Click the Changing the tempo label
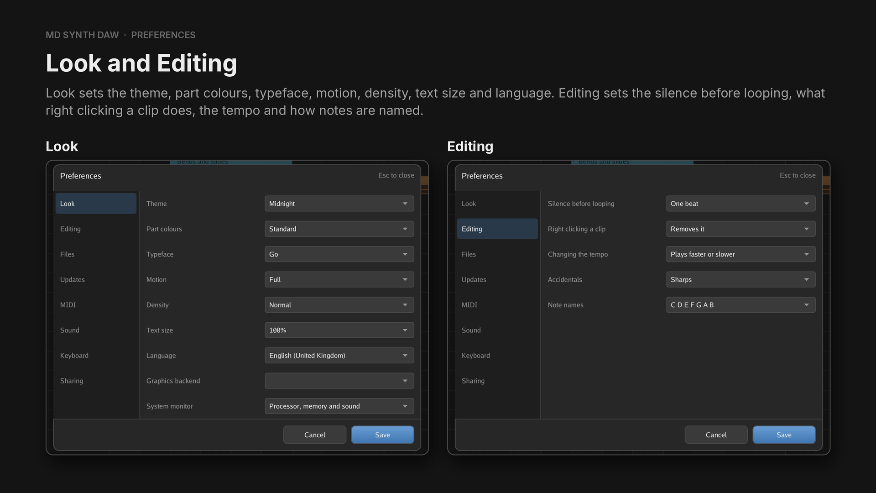The height and width of the screenshot is (493, 876). tap(578, 254)
